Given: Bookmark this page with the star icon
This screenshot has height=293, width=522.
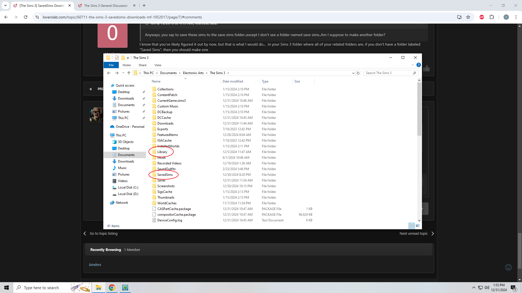Looking at the screenshot, I should pos(468,17).
